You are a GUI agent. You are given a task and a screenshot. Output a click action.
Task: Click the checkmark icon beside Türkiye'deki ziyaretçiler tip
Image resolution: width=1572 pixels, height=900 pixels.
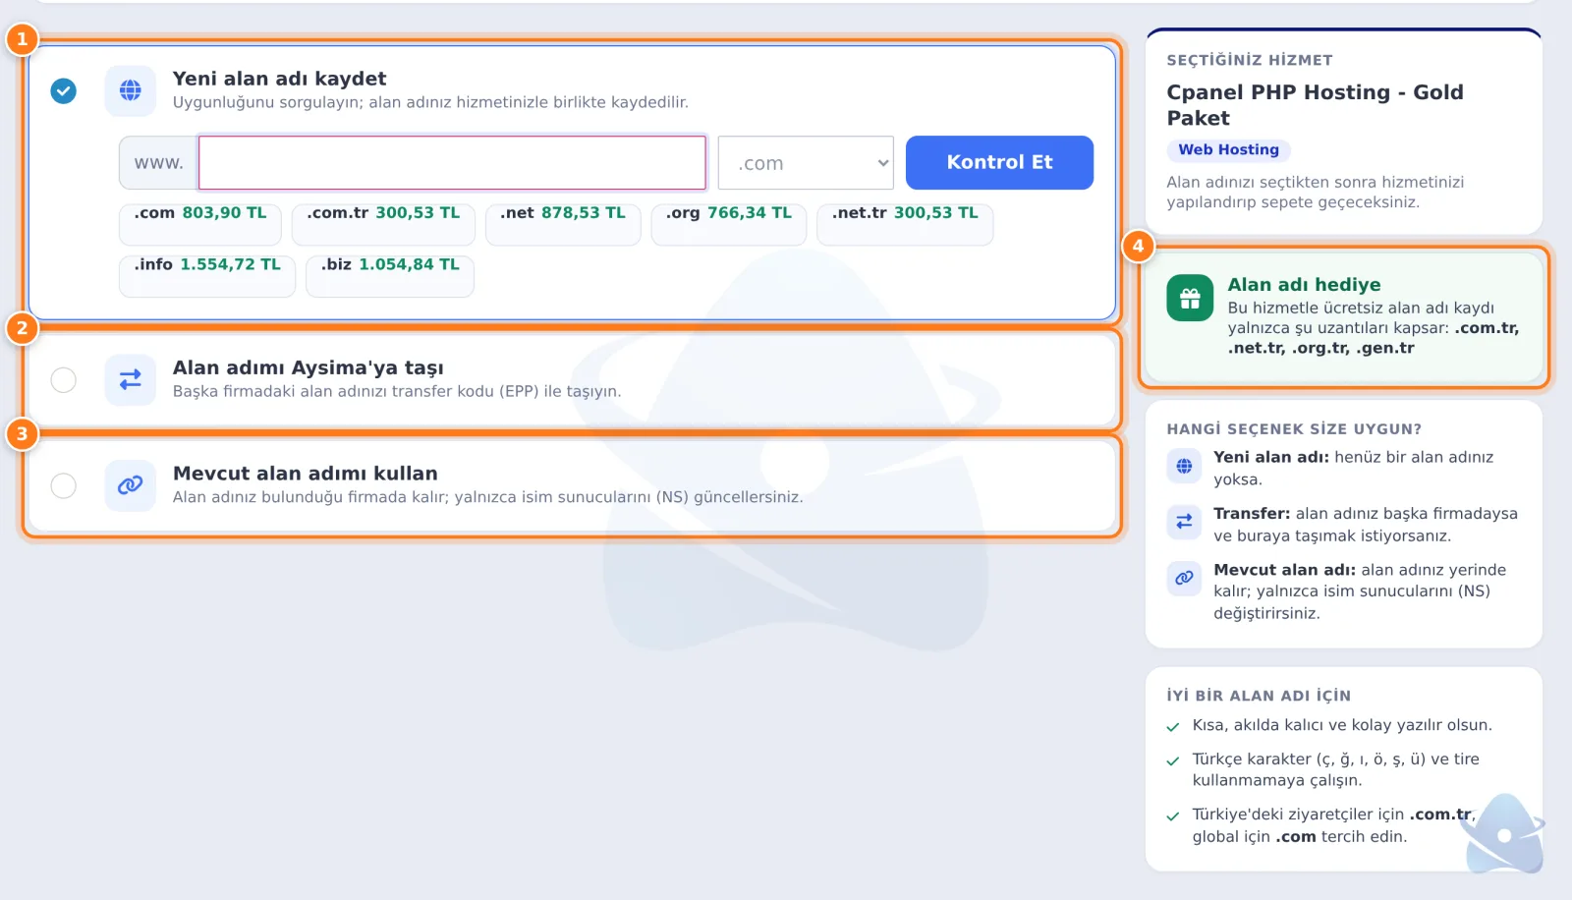1172,816
